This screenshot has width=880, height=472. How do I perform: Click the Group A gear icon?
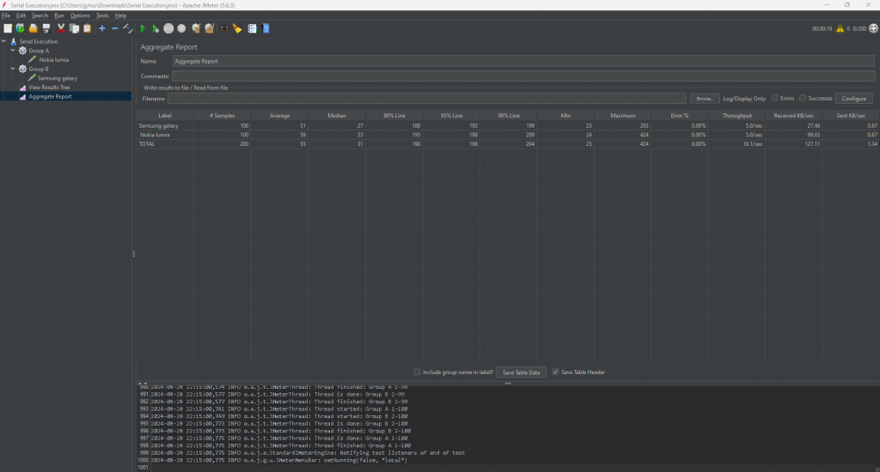pyautogui.click(x=22, y=51)
